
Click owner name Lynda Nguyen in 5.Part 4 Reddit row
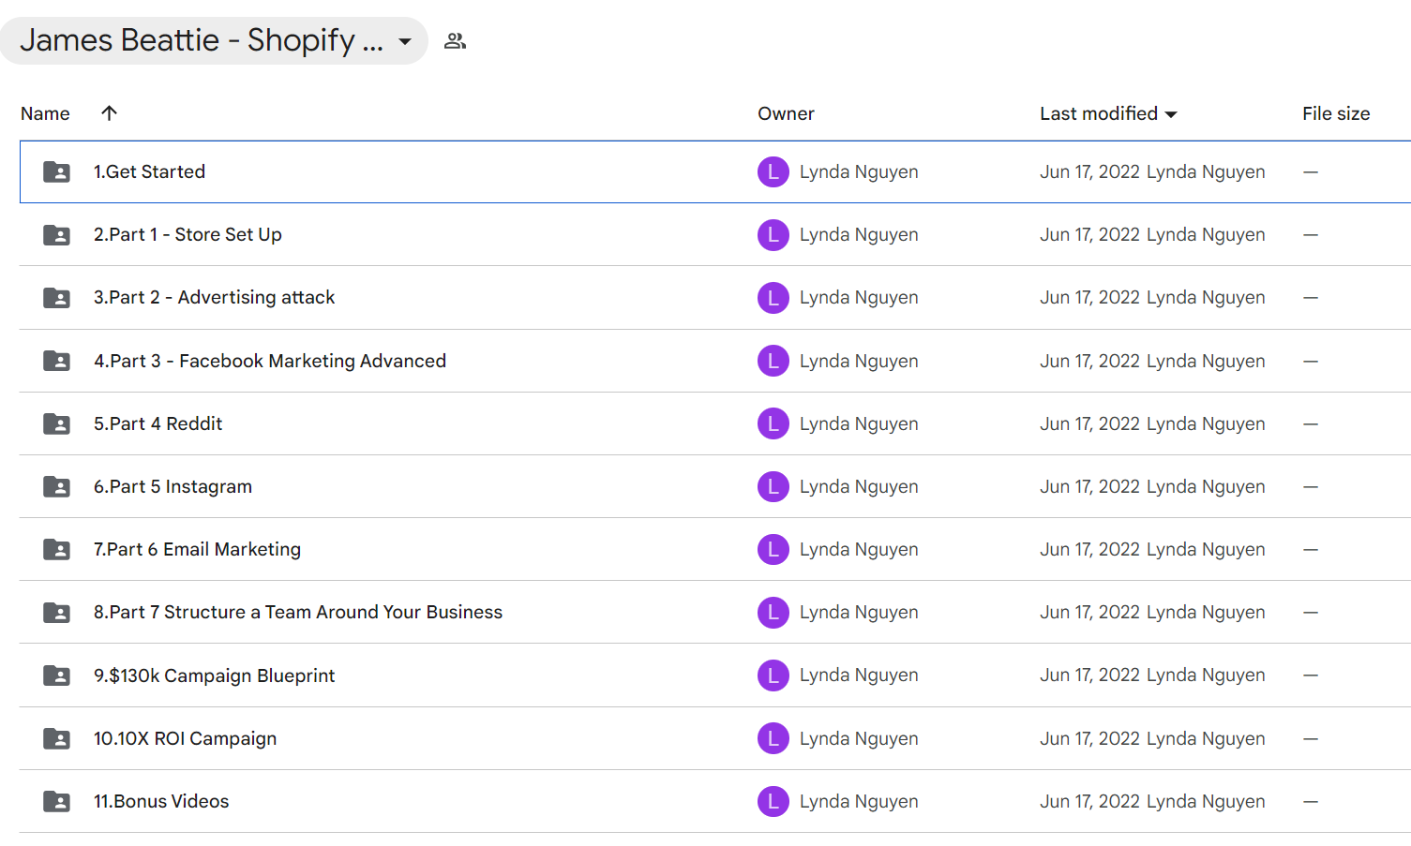(859, 423)
